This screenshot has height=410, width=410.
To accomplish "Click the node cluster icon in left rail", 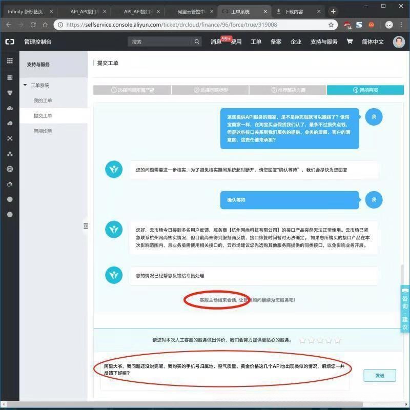I will click(10, 154).
